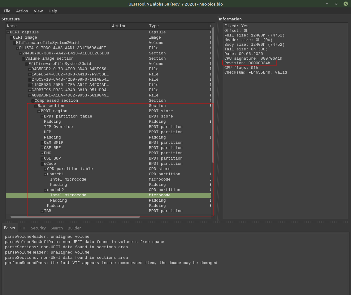Close the UEFITool window

[346, 4]
